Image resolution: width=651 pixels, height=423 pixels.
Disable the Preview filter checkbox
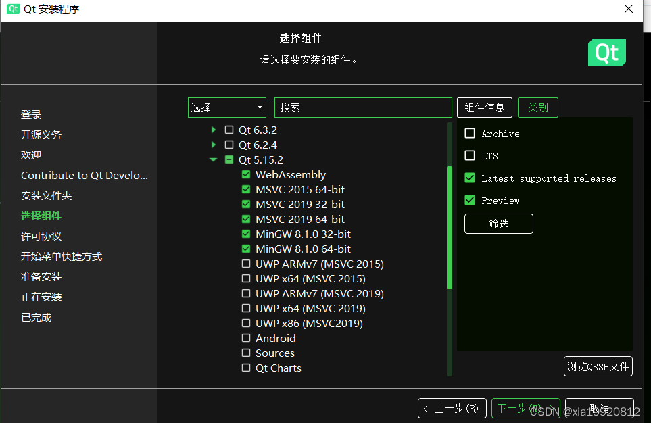(x=470, y=201)
